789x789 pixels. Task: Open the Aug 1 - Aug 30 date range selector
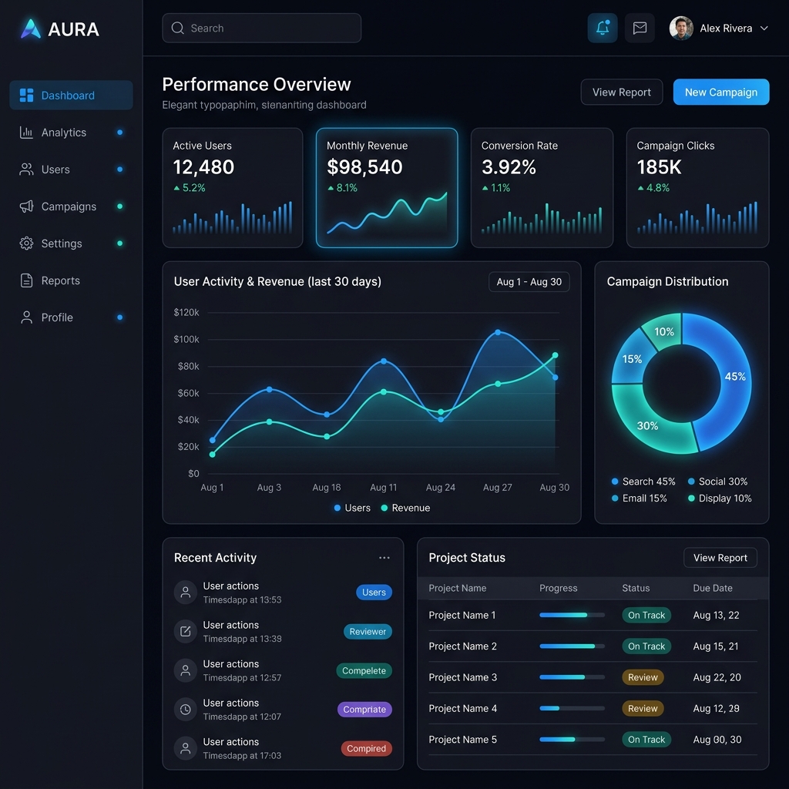click(x=529, y=282)
